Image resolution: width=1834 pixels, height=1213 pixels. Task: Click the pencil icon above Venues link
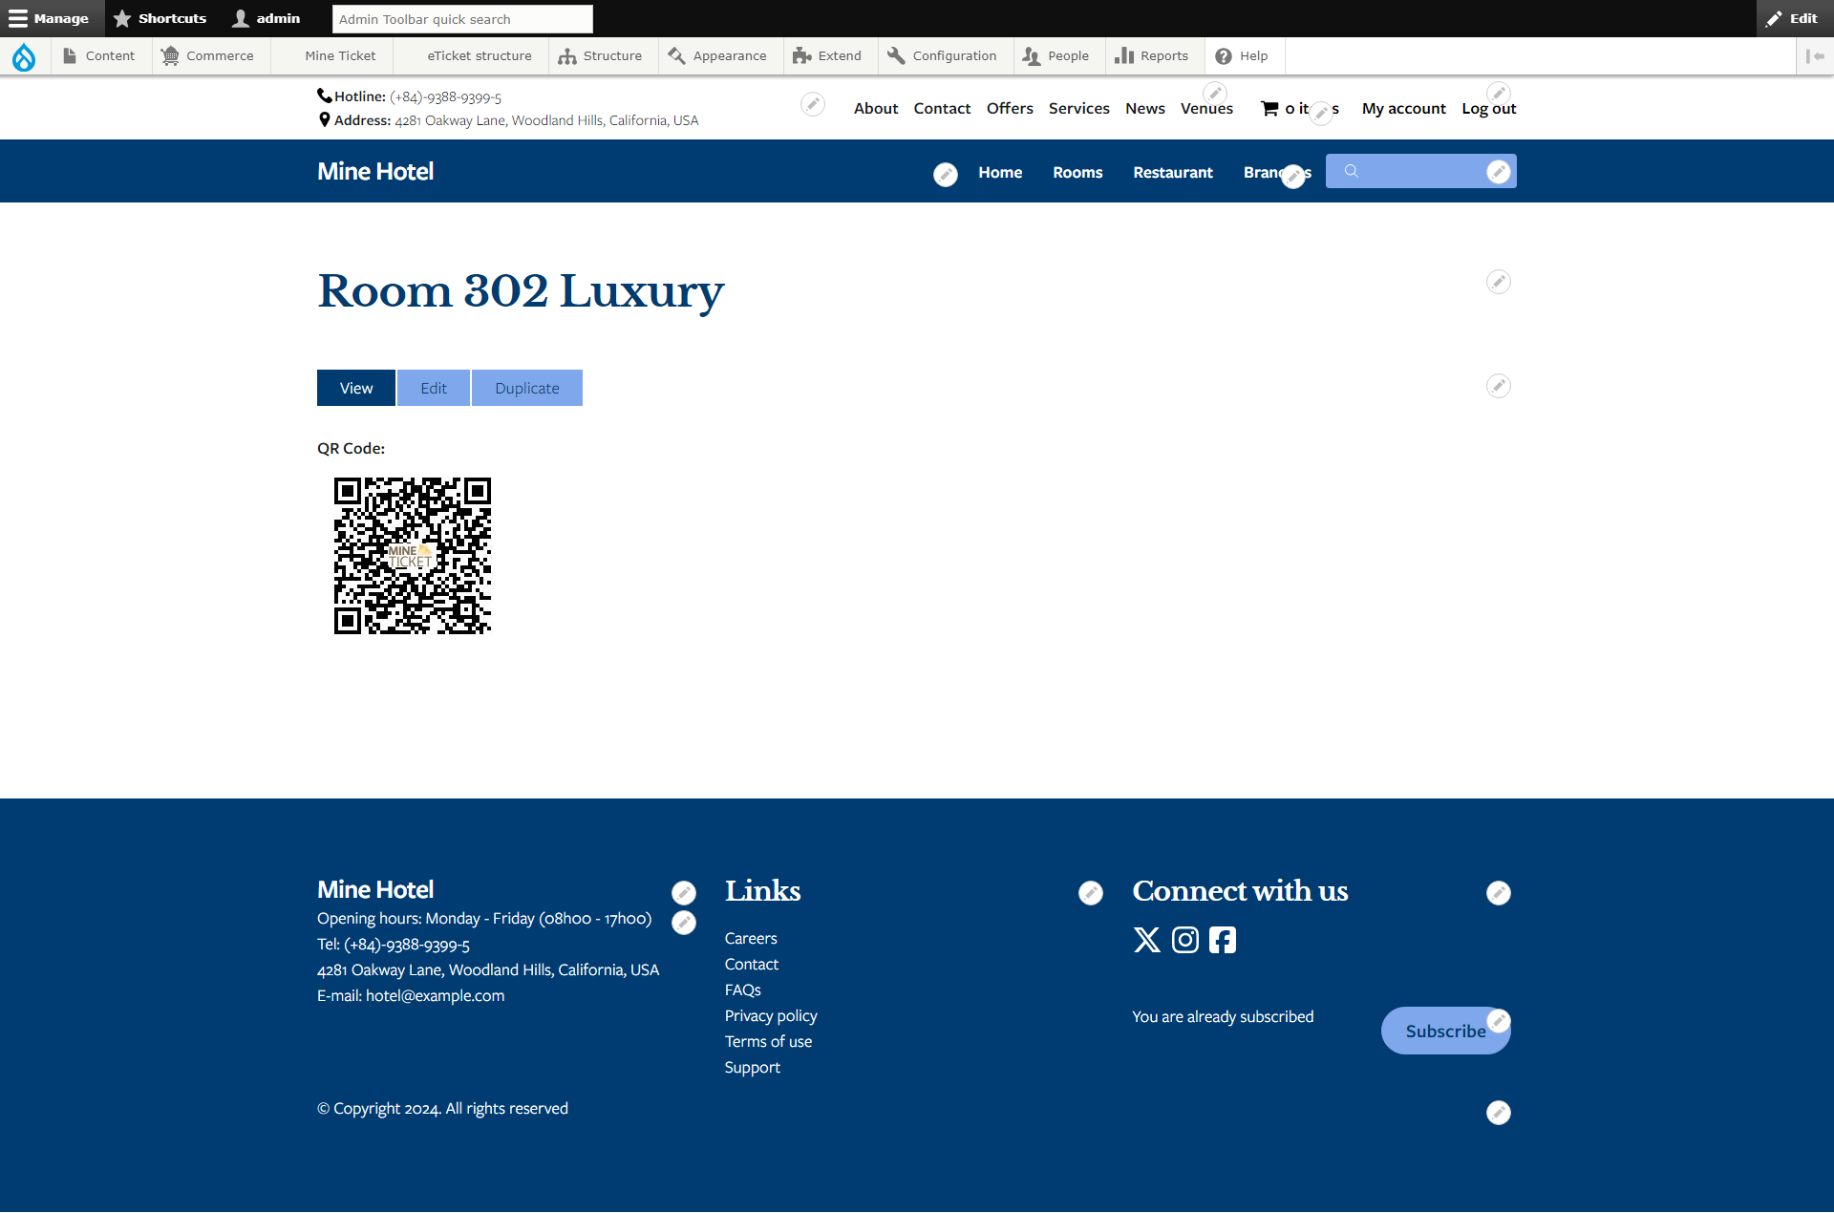tap(1215, 94)
